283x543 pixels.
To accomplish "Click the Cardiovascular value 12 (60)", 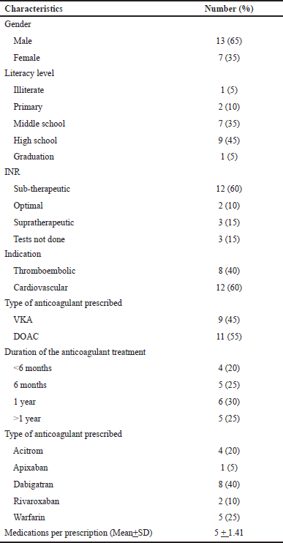I will [229, 288].
